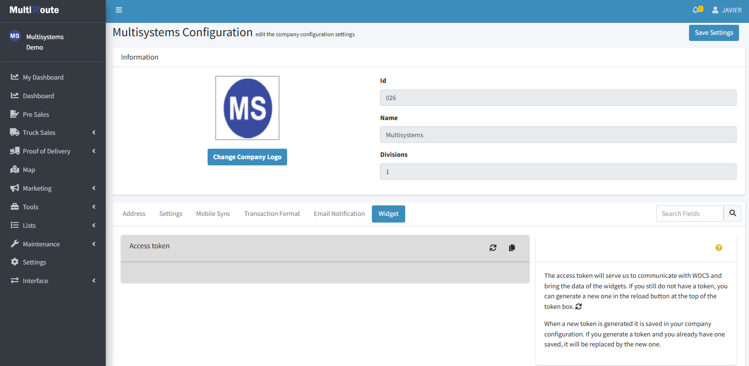
Task: Click the Dashboard chart icon
Action: click(15, 95)
